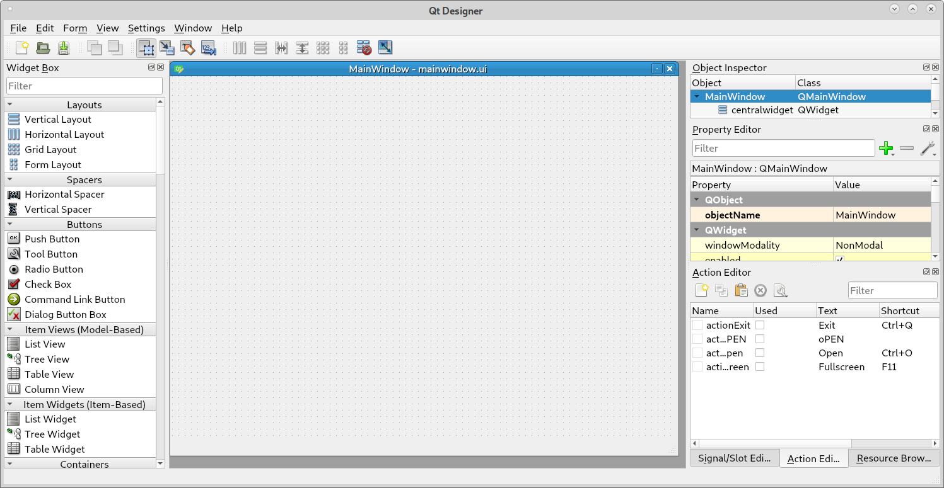Open the File menu
Image resolution: width=944 pixels, height=488 pixels.
point(18,28)
